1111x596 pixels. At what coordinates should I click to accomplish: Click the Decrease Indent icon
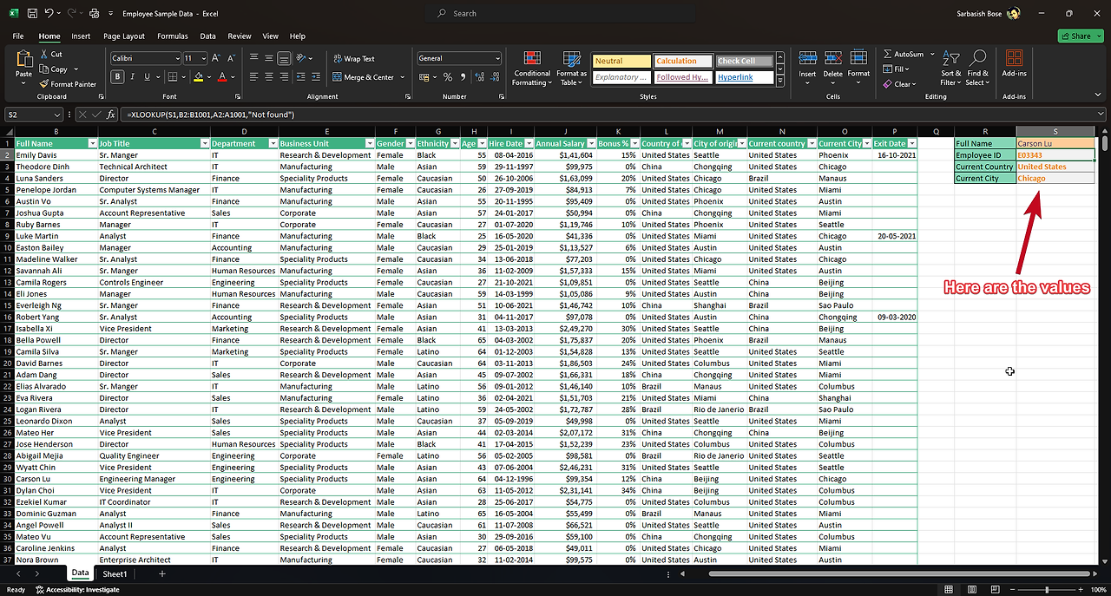click(301, 77)
